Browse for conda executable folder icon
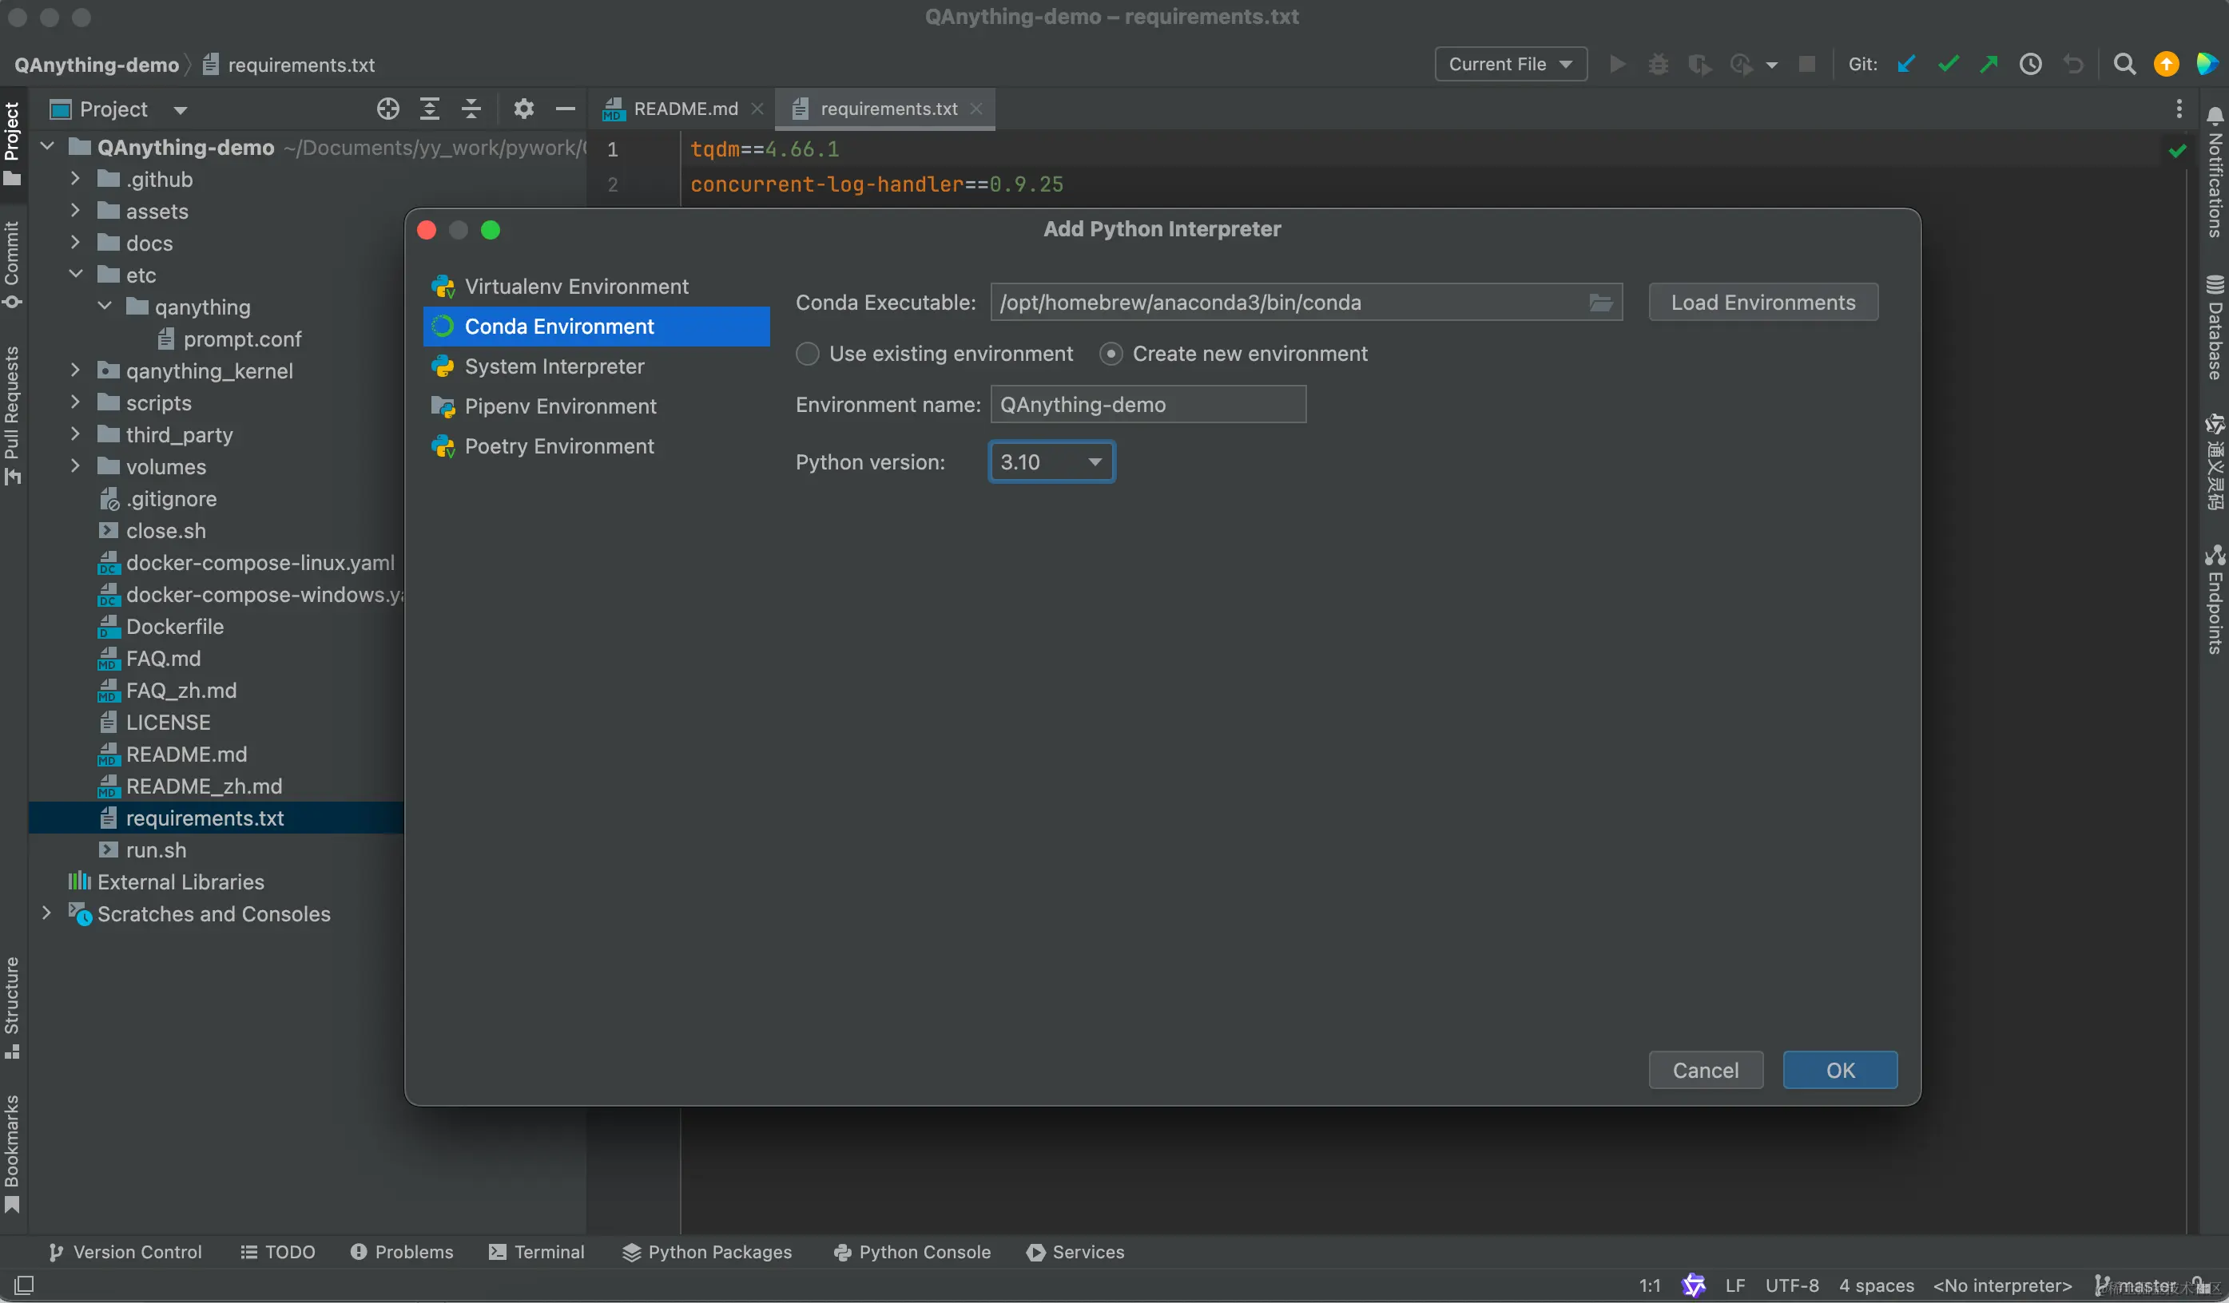Image resolution: width=2229 pixels, height=1303 pixels. 1600,303
